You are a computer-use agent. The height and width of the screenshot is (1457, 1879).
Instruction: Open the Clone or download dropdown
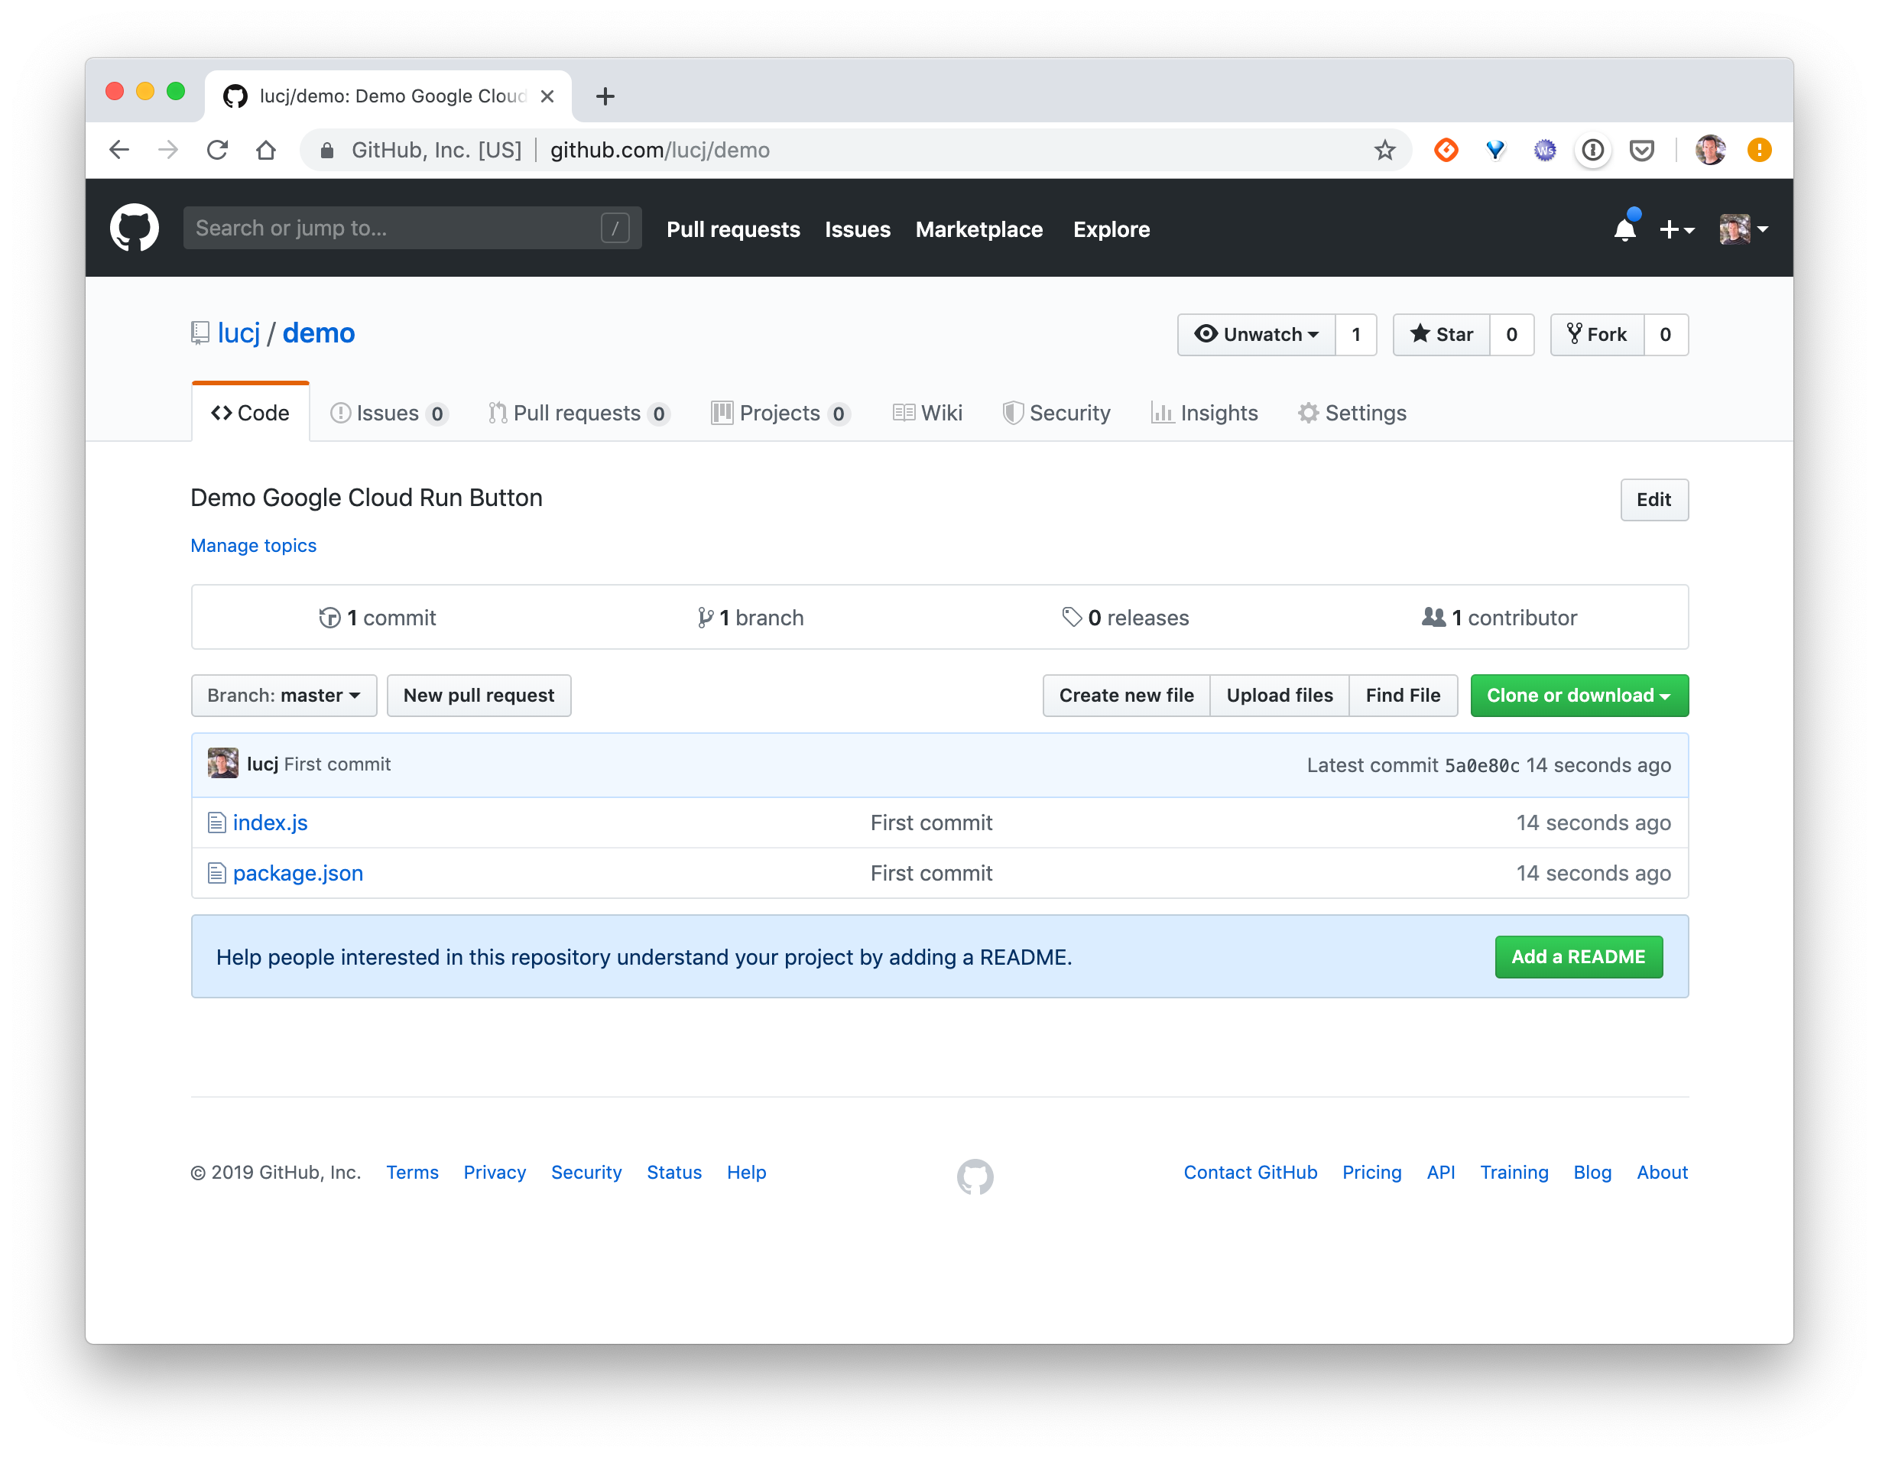pyautogui.click(x=1579, y=695)
